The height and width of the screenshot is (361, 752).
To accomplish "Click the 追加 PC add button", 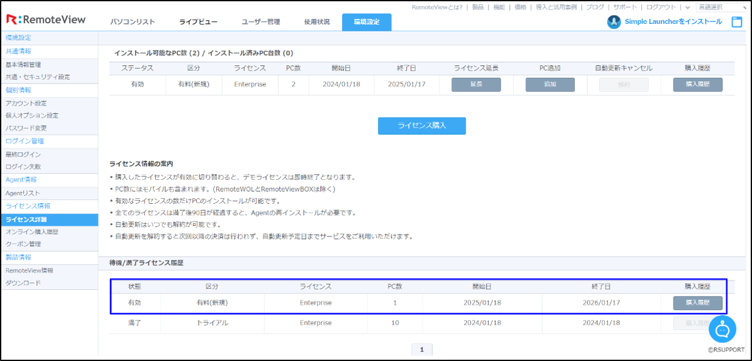I will [550, 84].
